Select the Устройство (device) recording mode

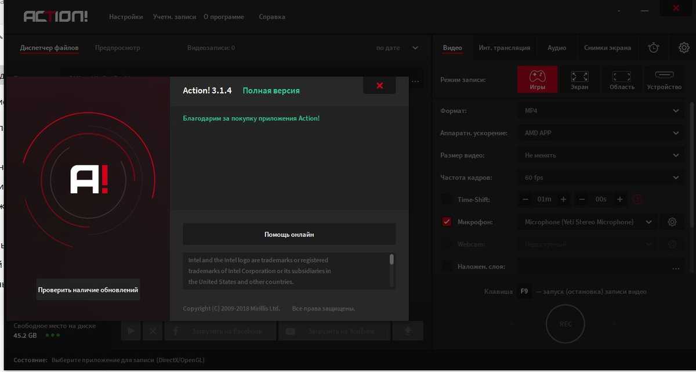coord(664,80)
